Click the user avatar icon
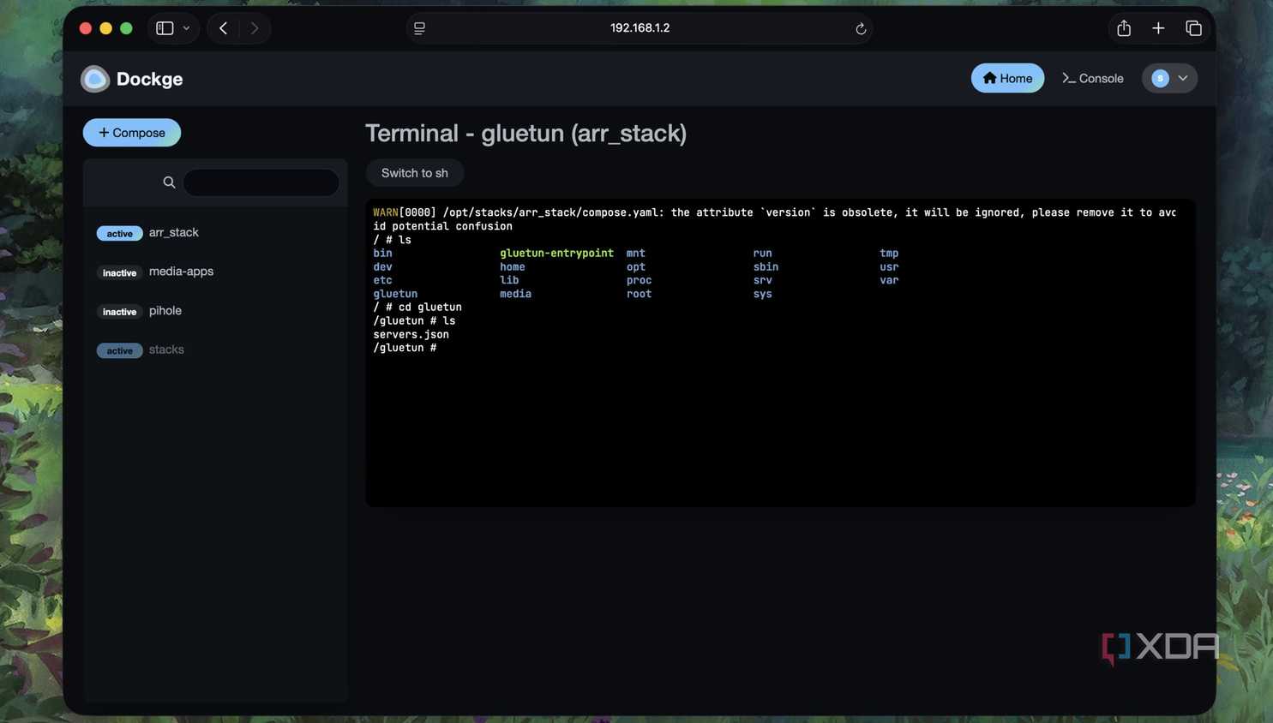The height and width of the screenshot is (723, 1273). click(x=1160, y=78)
